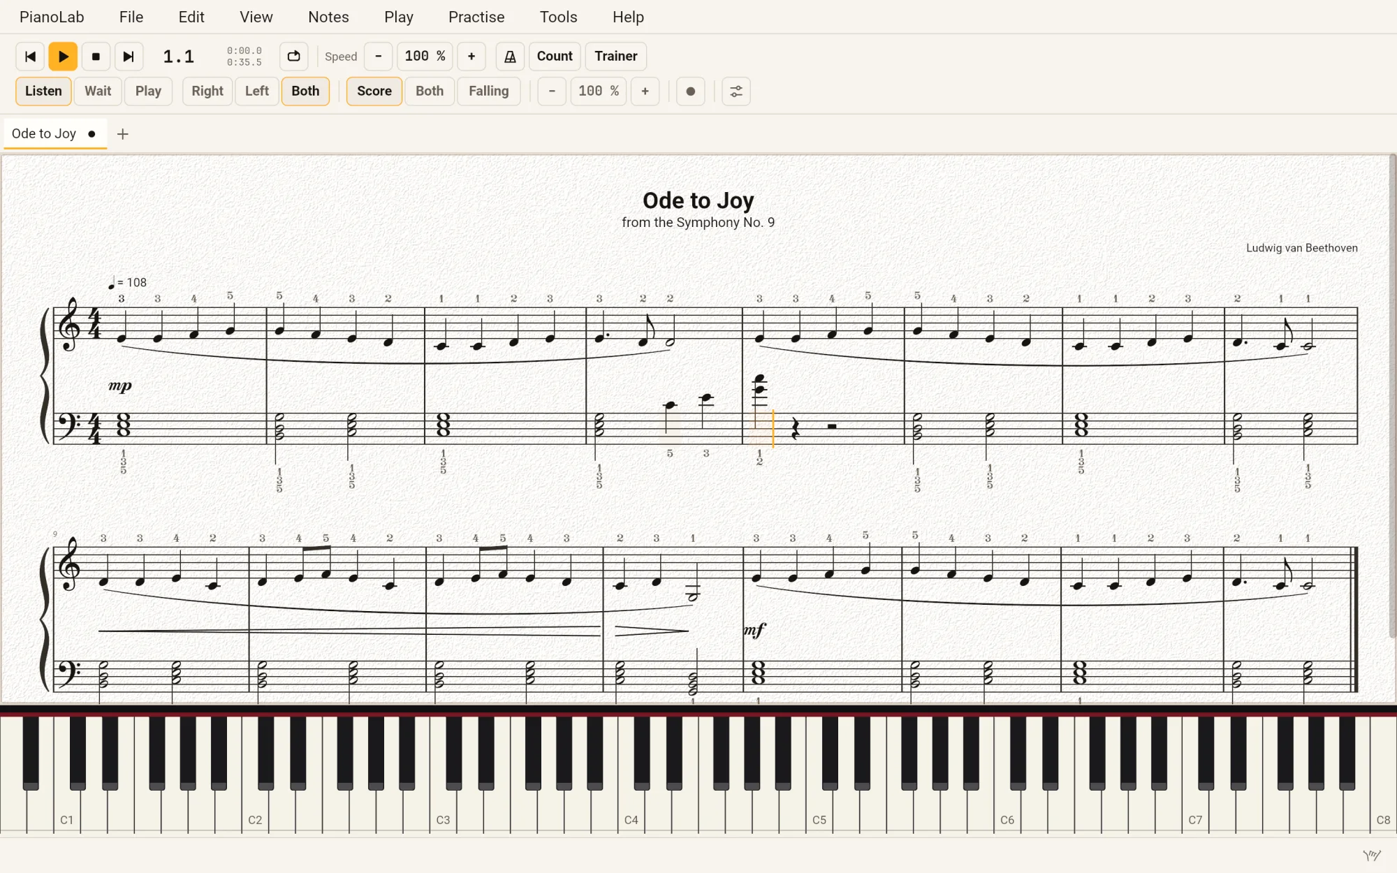Viewport: 1397px width, 873px height.
Task: Click the Speed 100 % value field
Action: click(x=425, y=57)
